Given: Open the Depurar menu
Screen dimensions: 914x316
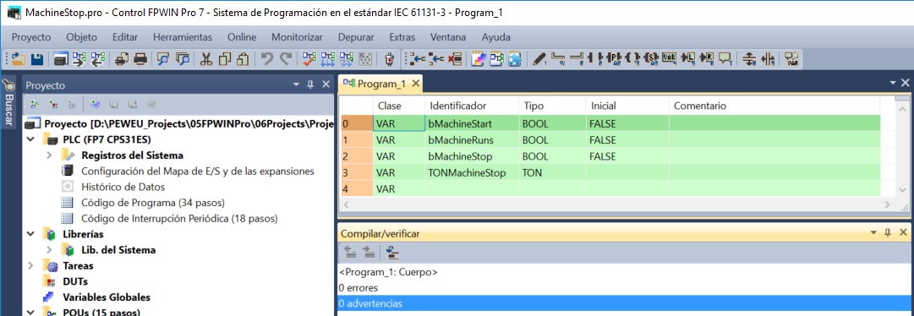Looking at the screenshot, I should point(356,36).
